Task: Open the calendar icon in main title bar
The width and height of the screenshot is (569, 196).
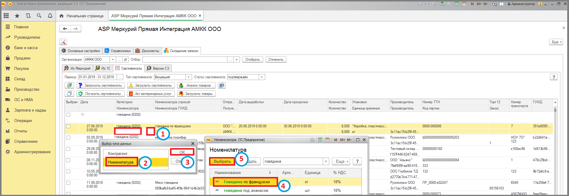Action: coord(464,4)
